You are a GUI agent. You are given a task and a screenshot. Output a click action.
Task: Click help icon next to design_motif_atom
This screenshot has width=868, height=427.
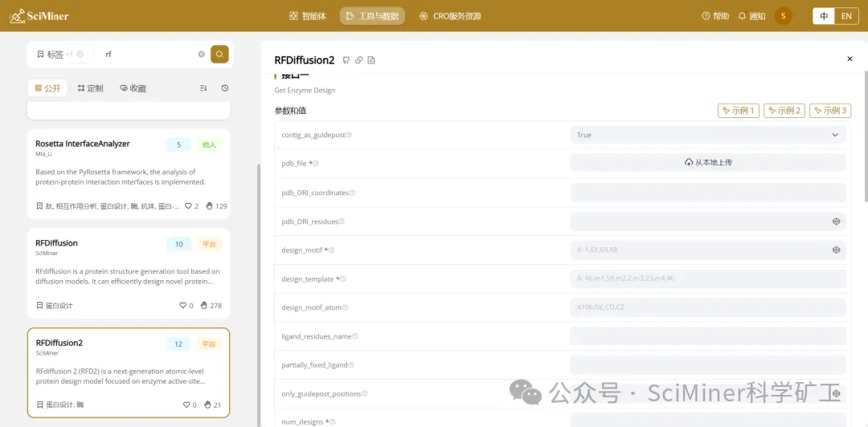[x=346, y=307]
